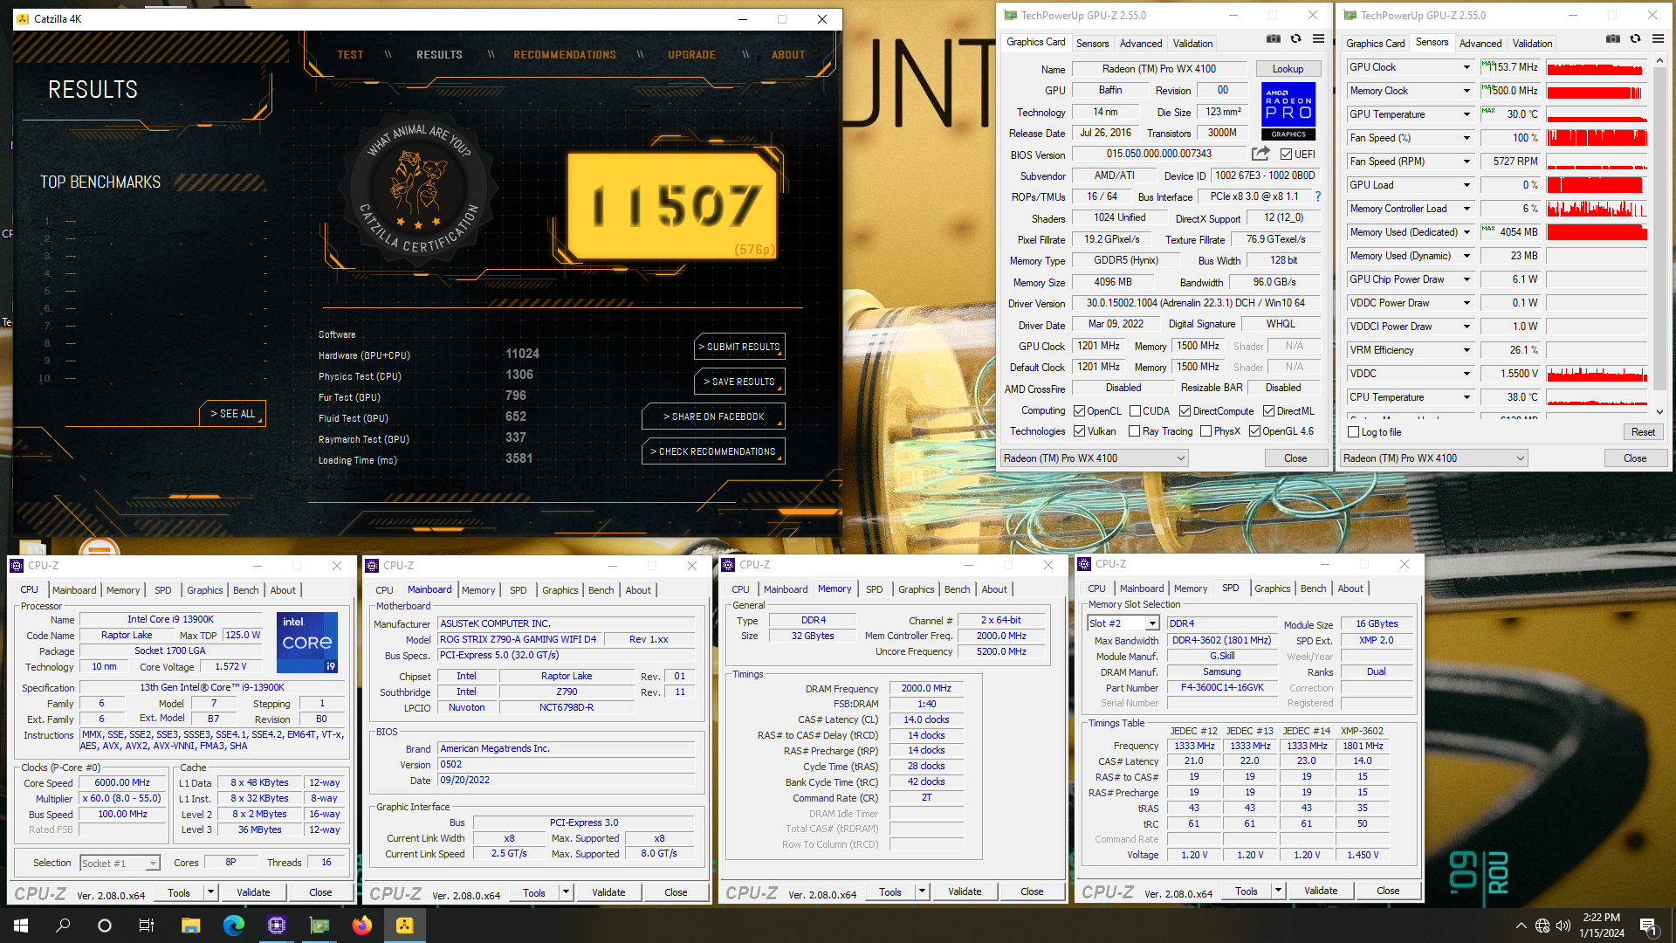Take screenshot in GPU-Z Graphics Card window

coord(1274,39)
